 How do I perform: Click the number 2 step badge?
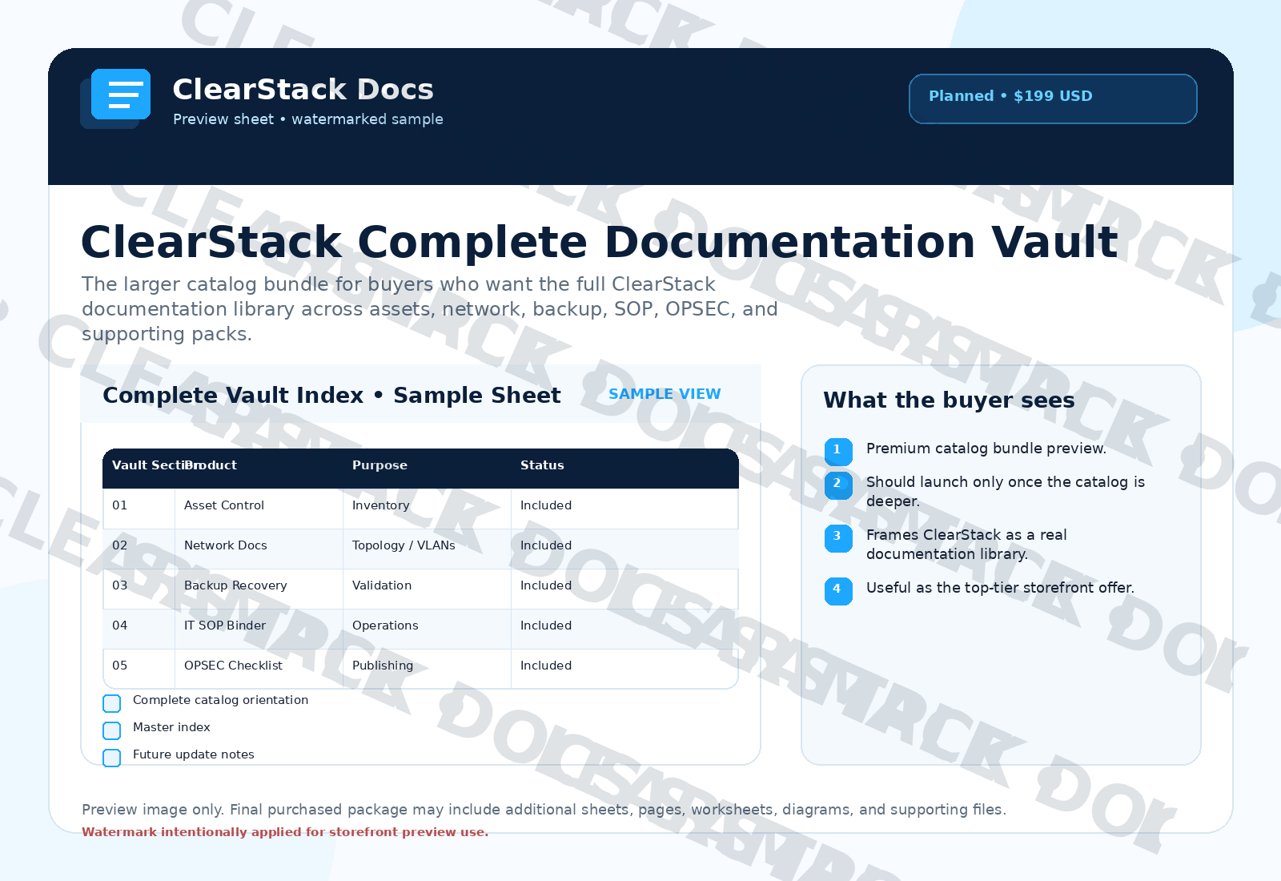pyautogui.click(x=838, y=485)
